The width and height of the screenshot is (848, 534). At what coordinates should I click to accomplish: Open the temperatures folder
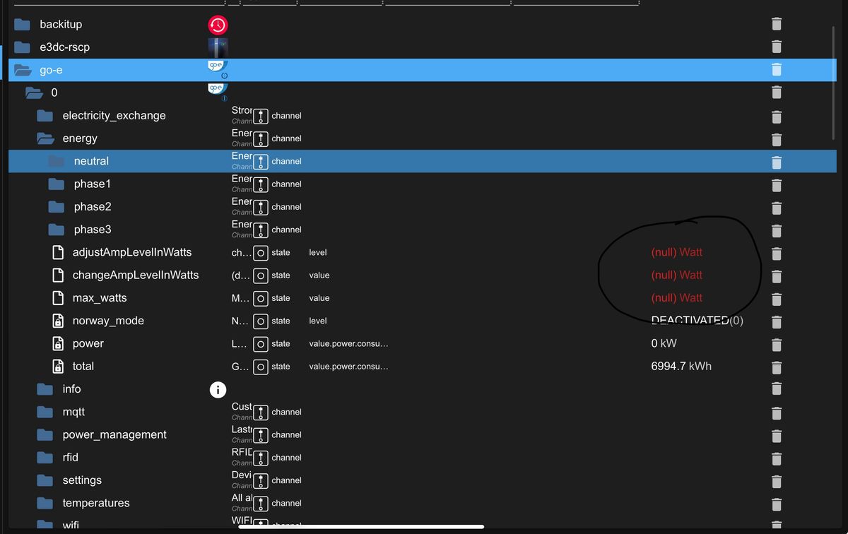pyautogui.click(x=45, y=503)
